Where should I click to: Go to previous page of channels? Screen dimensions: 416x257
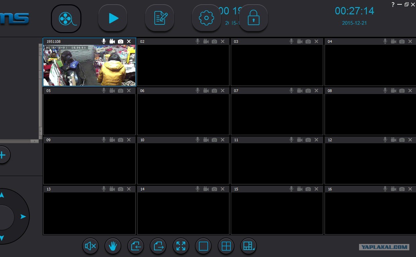pos(136,246)
